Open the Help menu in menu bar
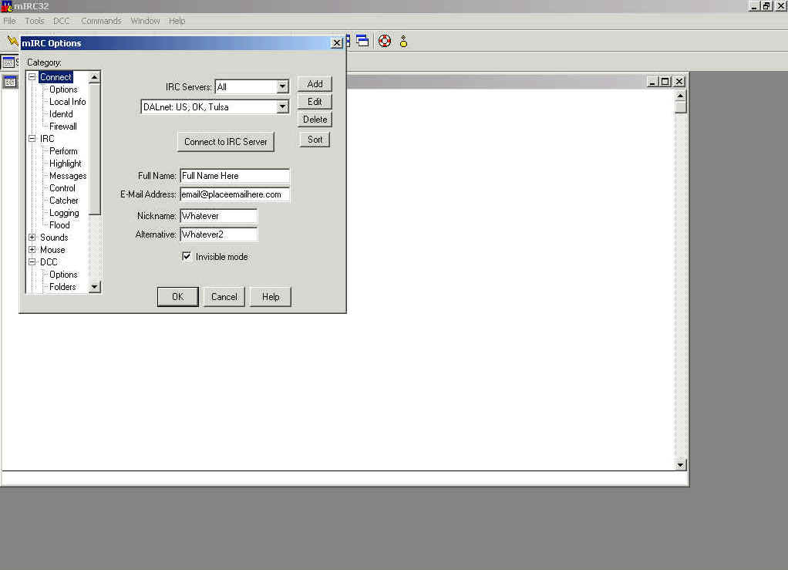The image size is (788, 570). click(x=177, y=21)
